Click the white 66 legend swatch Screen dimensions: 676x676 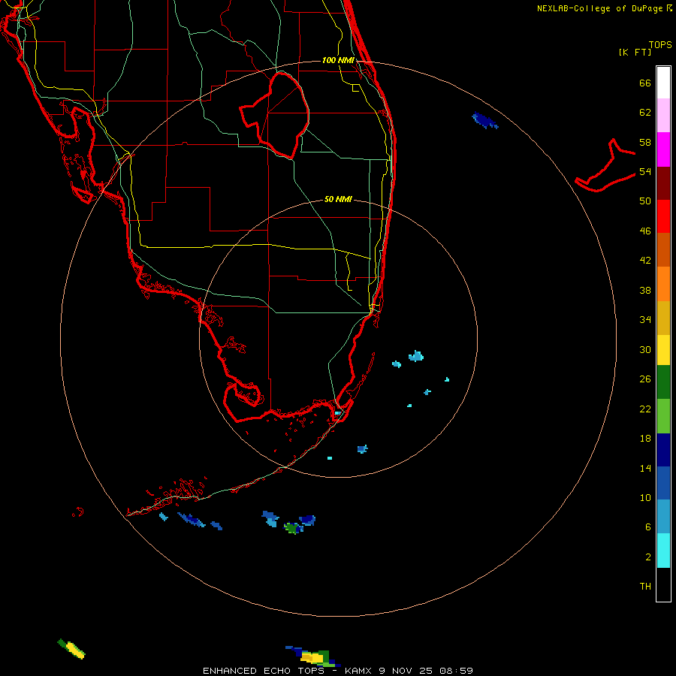point(663,83)
